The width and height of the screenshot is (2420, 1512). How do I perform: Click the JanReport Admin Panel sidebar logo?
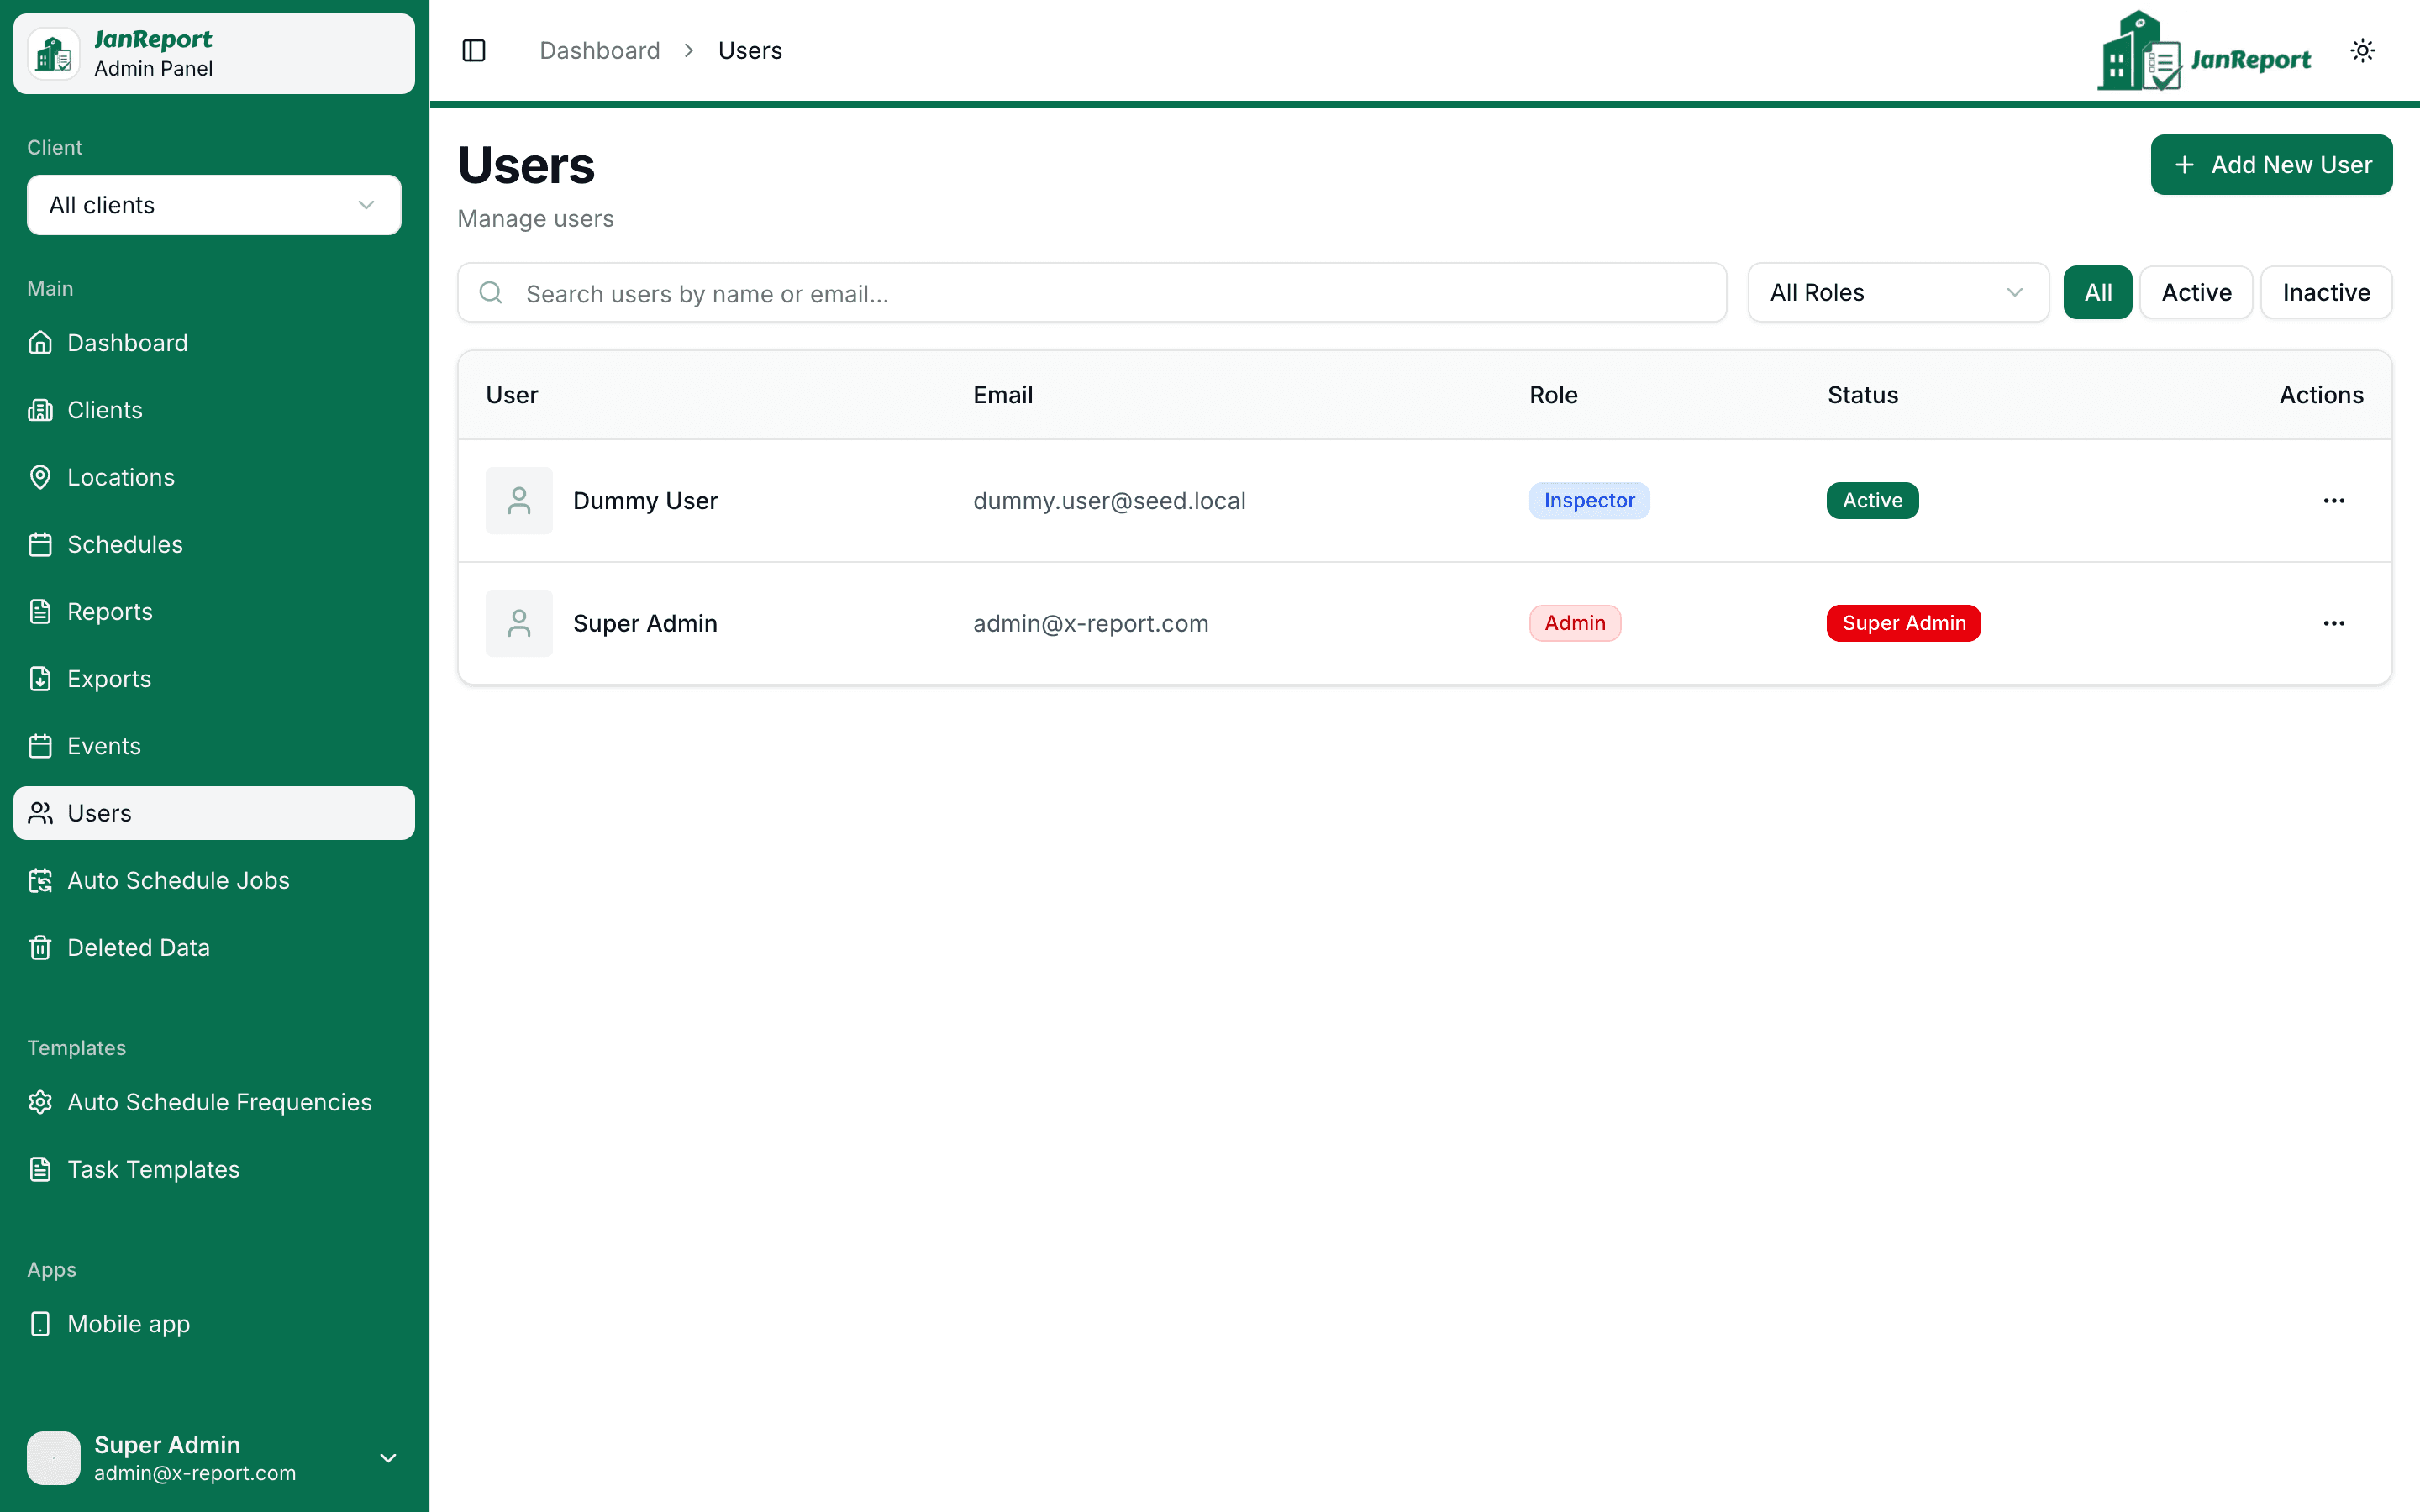coord(214,54)
